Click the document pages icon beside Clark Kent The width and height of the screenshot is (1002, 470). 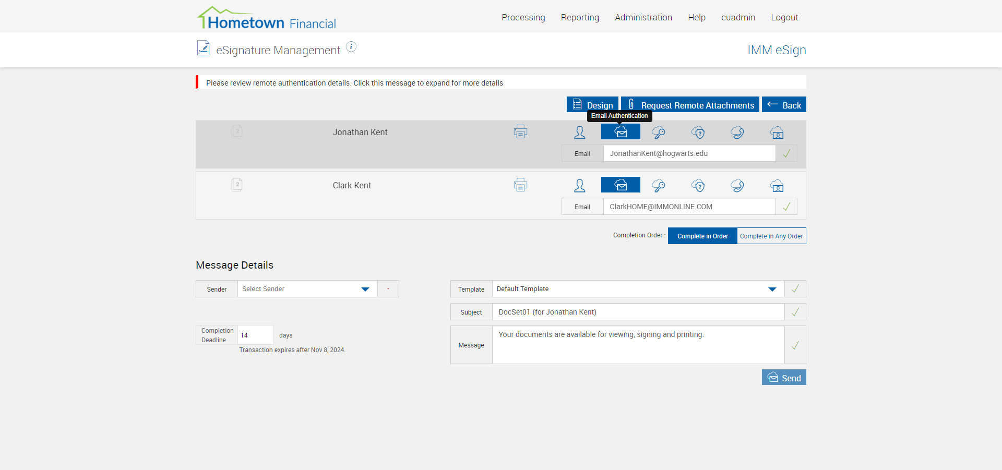[237, 185]
